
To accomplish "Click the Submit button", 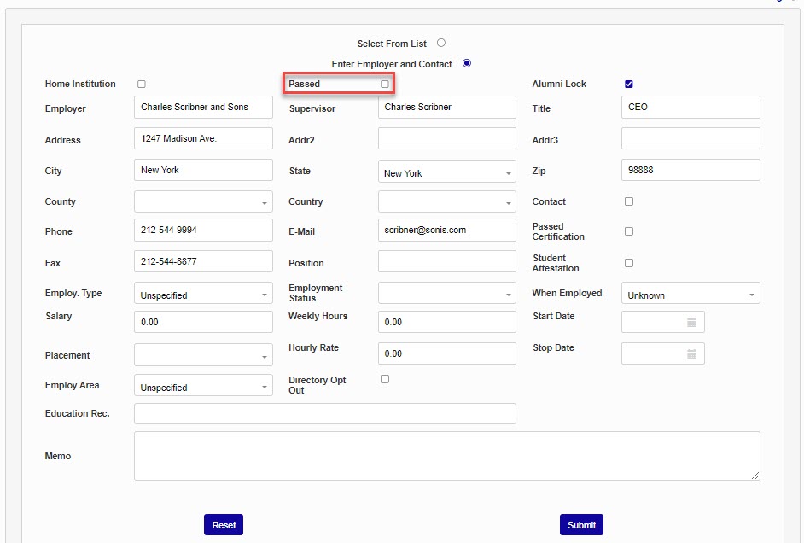I will pyautogui.click(x=581, y=525).
